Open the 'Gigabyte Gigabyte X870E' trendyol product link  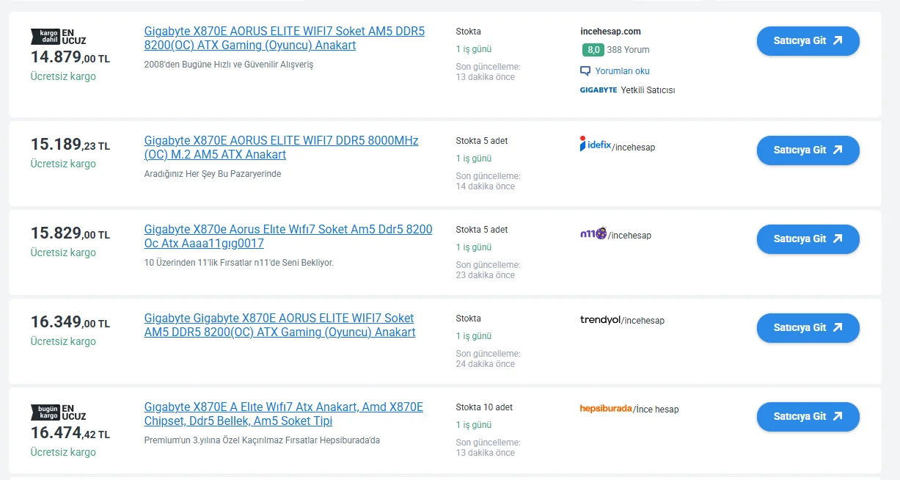click(279, 325)
